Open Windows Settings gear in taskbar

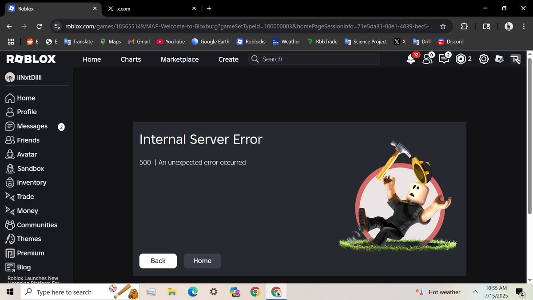point(214,292)
